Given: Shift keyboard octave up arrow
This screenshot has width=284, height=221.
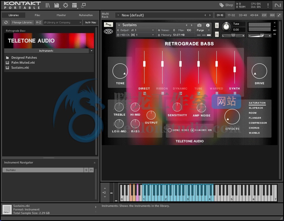Looking at the screenshot, I should pos(105,188).
